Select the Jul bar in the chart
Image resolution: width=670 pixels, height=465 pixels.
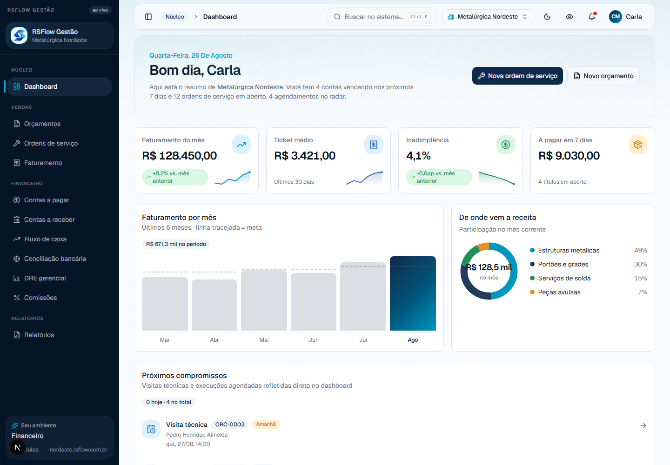(363, 297)
